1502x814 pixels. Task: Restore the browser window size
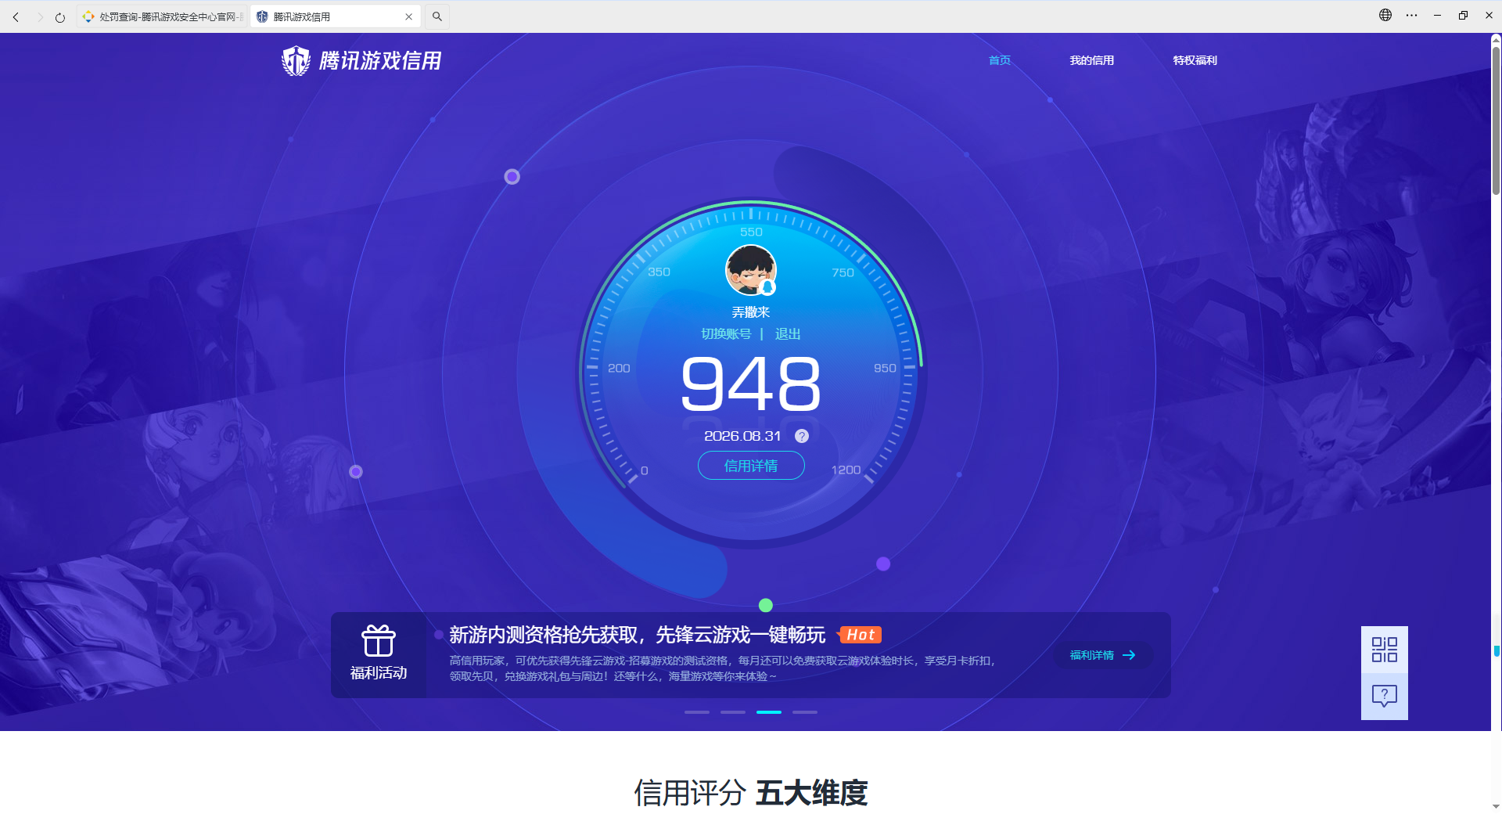[1463, 15]
